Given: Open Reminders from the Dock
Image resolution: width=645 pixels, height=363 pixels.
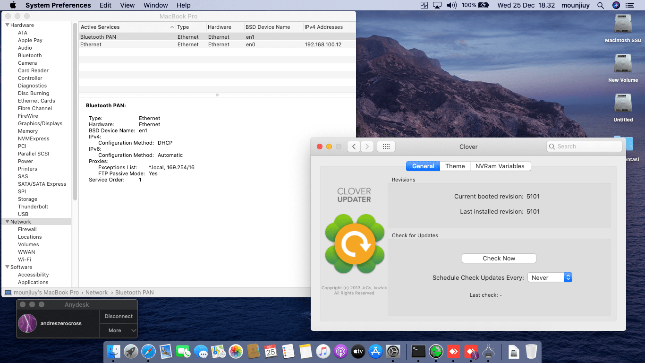Looking at the screenshot, I should [x=288, y=351].
